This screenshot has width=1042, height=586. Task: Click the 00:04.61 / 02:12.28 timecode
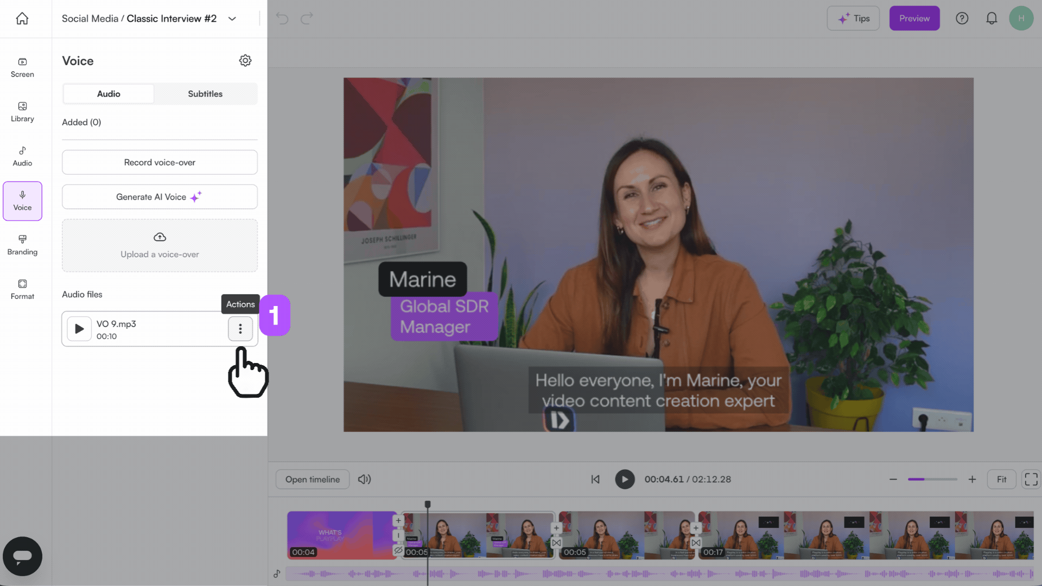[688, 479]
